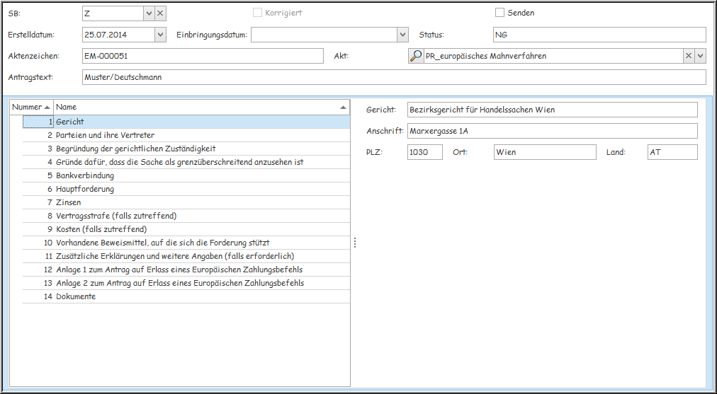Click the magnifier search icon in Akt field
Image resolution: width=717 pixels, height=394 pixels.
coord(416,56)
